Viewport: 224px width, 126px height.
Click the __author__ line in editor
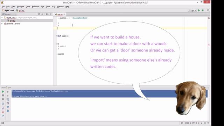pyautogui.click(x=73, y=18)
